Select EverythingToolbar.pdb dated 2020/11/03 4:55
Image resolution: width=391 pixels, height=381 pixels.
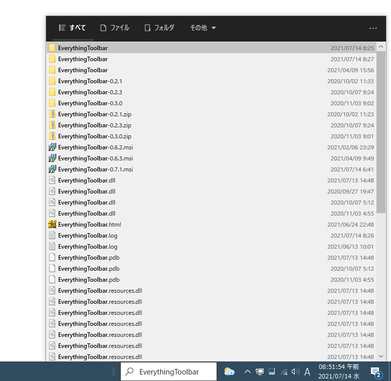point(212,280)
